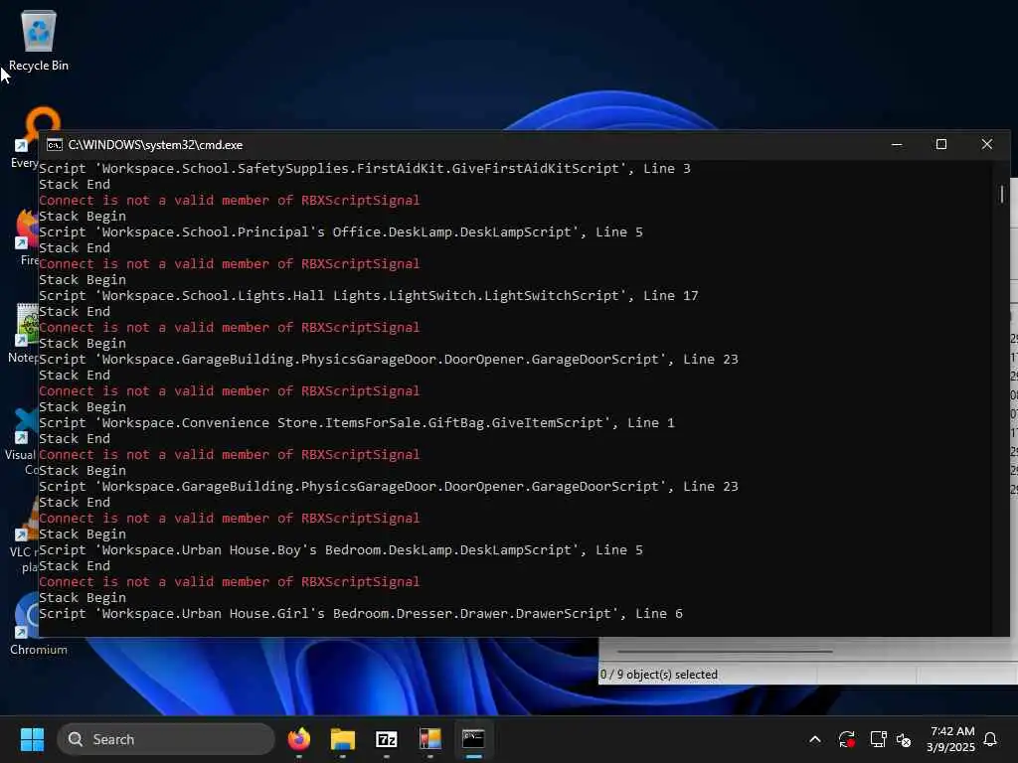Show hidden system tray icons

tap(815, 739)
